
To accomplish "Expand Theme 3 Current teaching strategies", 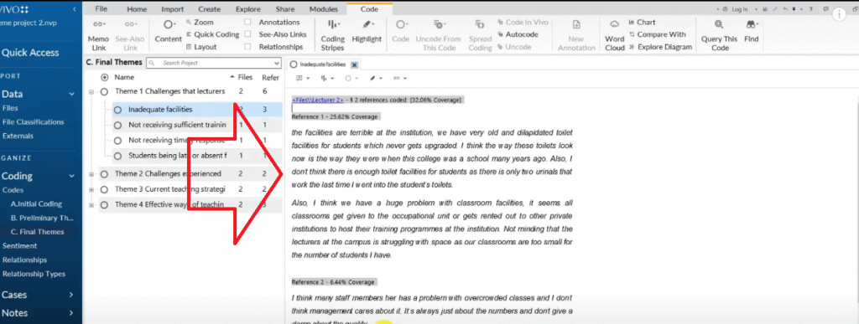I will point(91,189).
